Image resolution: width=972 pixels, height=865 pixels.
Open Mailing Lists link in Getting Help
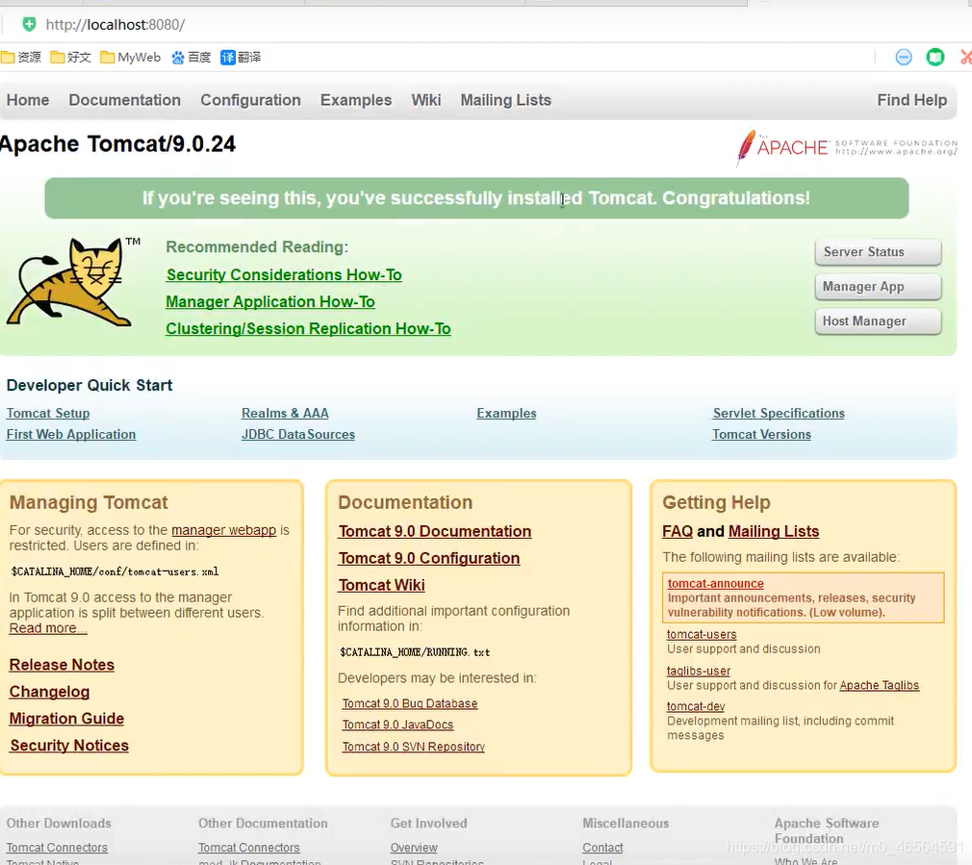point(774,532)
